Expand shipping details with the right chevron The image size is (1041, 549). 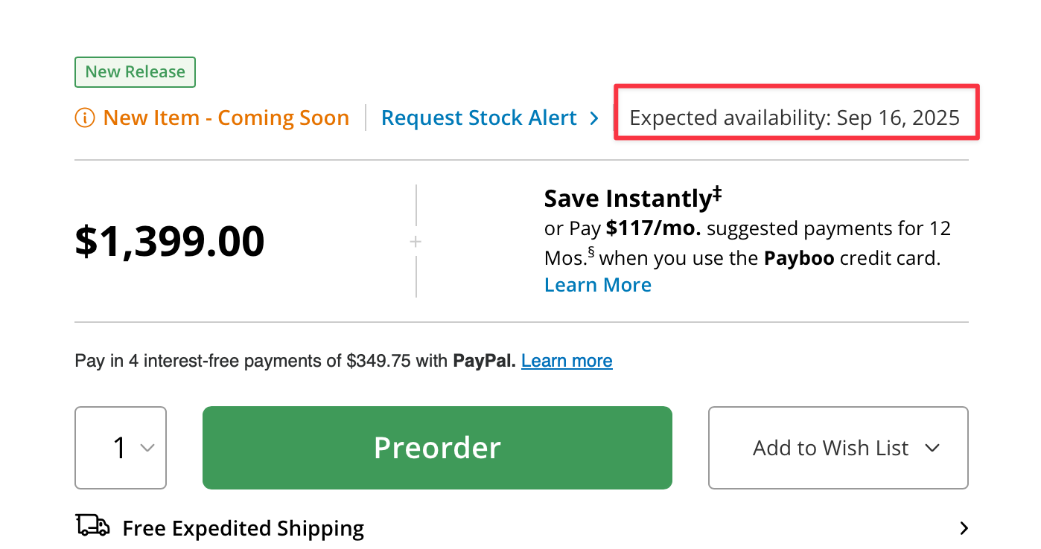[x=964, y=528]
